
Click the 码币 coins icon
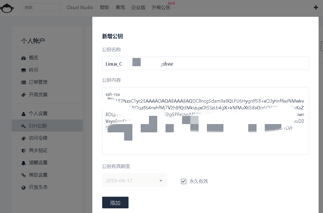pos(24,70)
